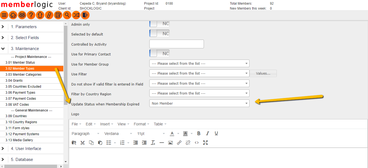Screen dimensions: 368x168
Task: Increase indent in editor
Action: point(144,143)
